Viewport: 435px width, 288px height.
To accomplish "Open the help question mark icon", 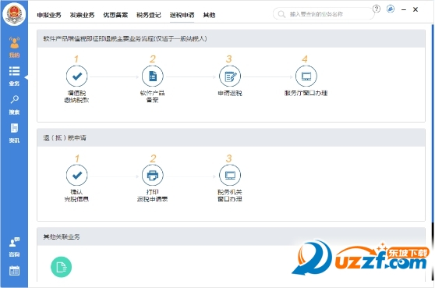I will click(x=377, y=9).
